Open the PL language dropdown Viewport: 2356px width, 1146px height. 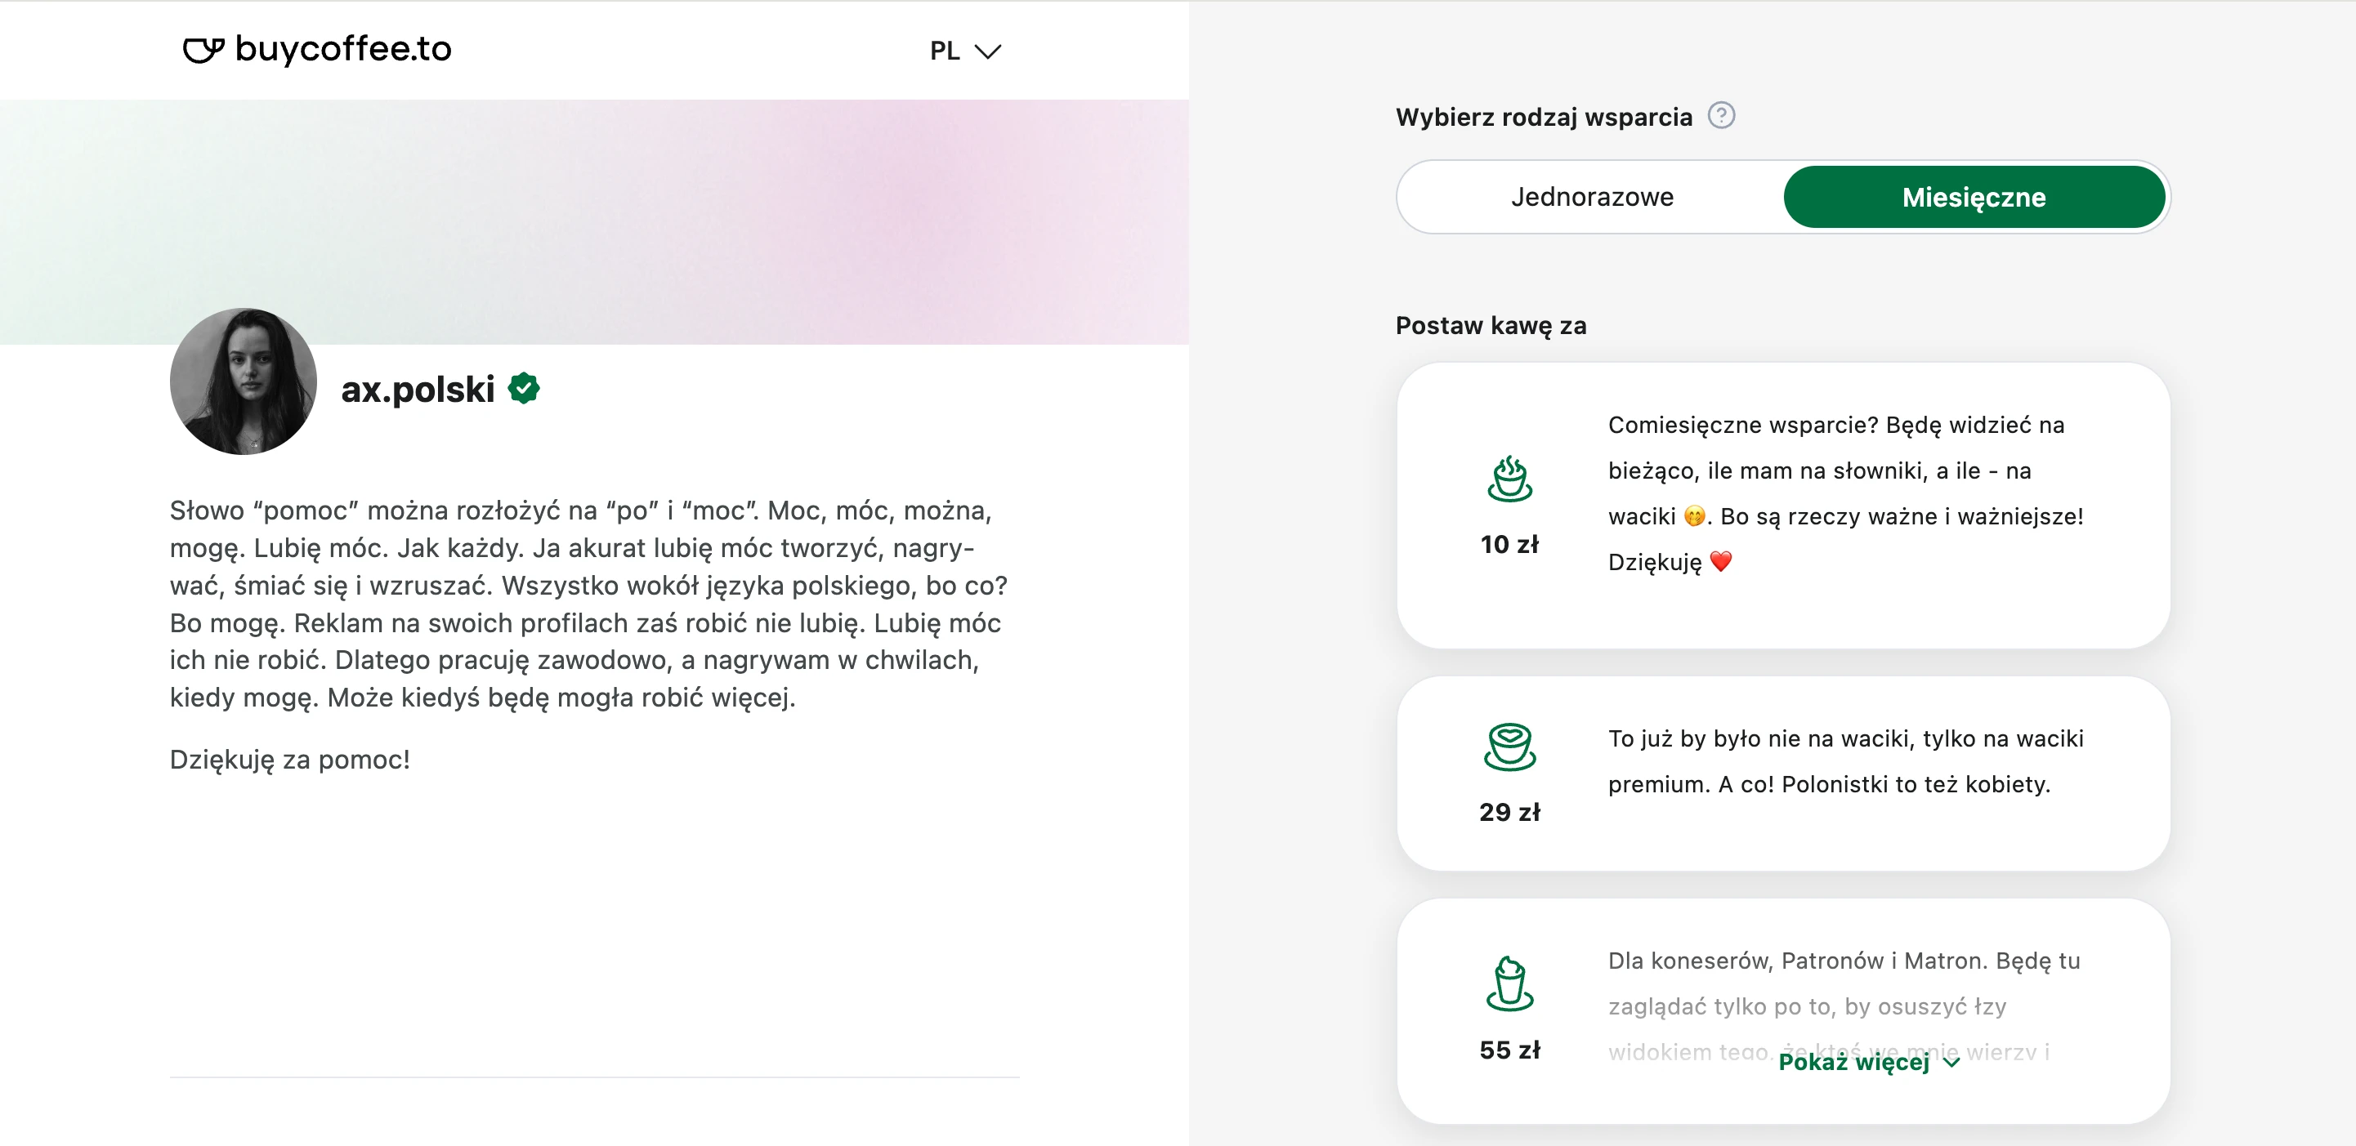point(965,51)
